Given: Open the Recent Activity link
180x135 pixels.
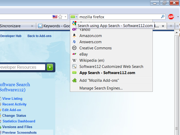Looking at the screenshot, I should coord(14,104).
